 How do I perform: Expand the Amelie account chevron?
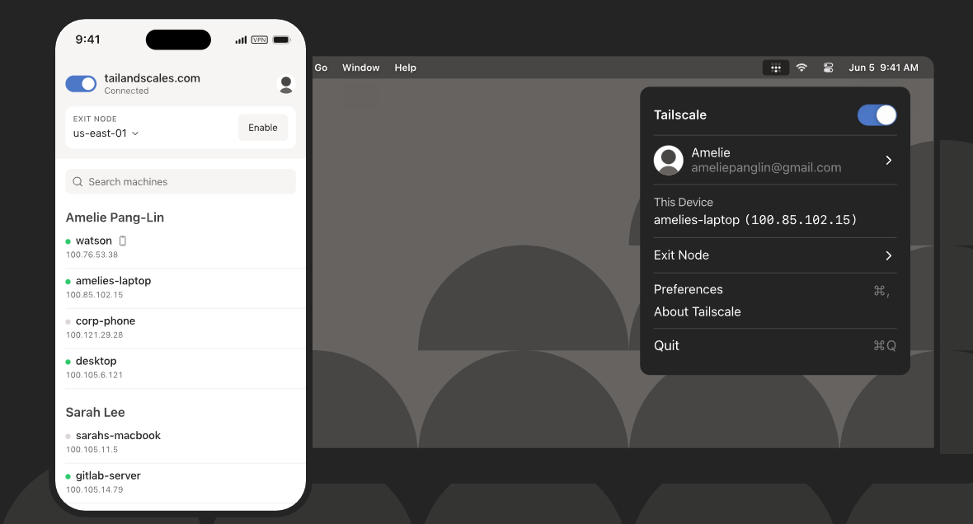pyautogui.click(x=889, y=160)
